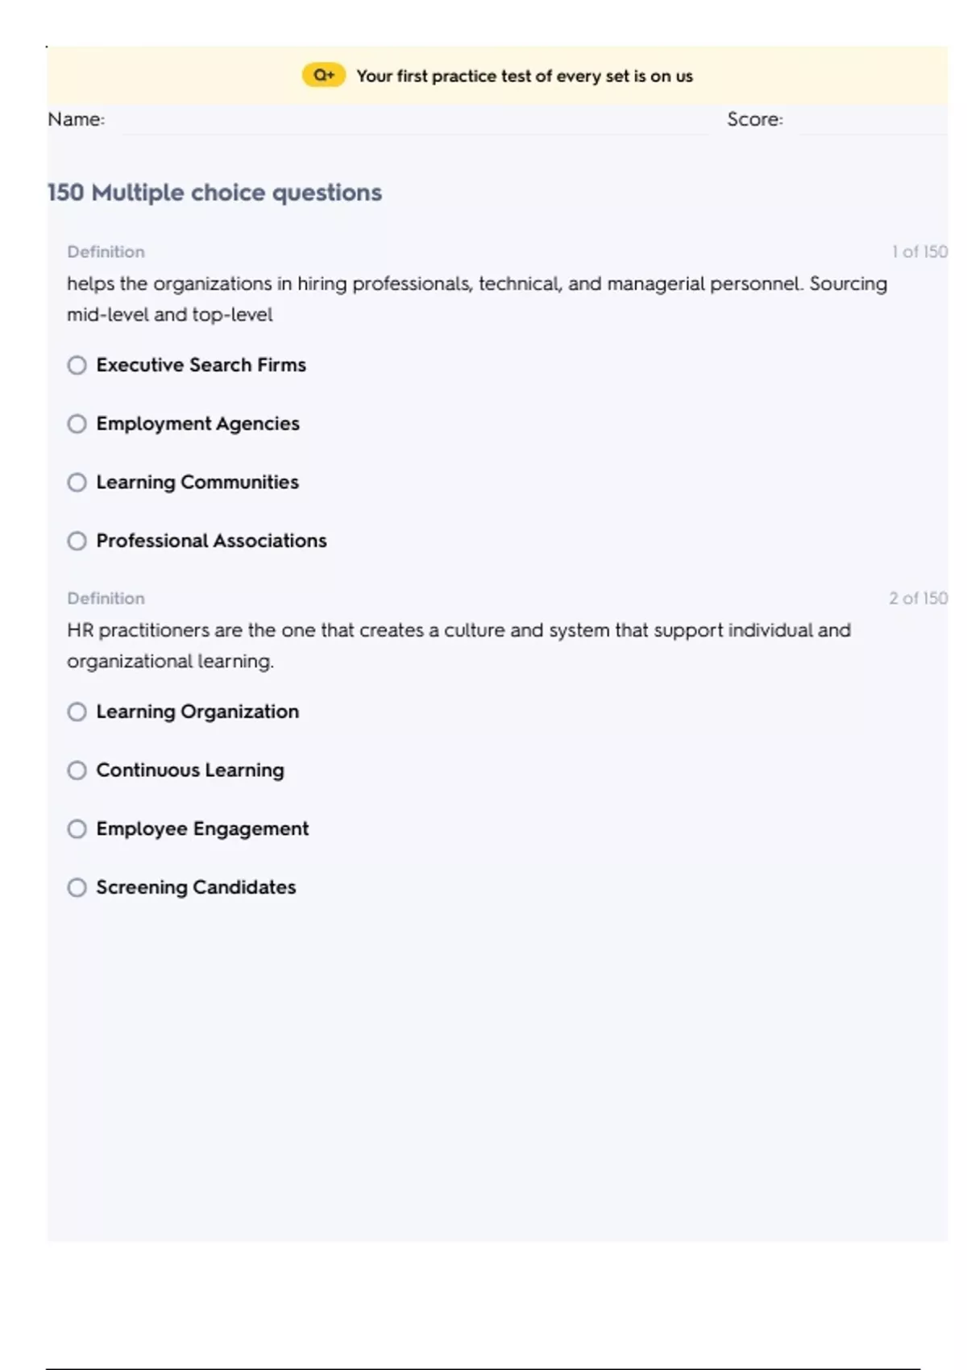
Task: Choose the Learning Organization radio button
Action: (77, 712)
